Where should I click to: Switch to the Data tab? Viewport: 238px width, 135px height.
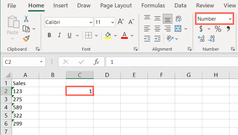click(x=180, y=5)
